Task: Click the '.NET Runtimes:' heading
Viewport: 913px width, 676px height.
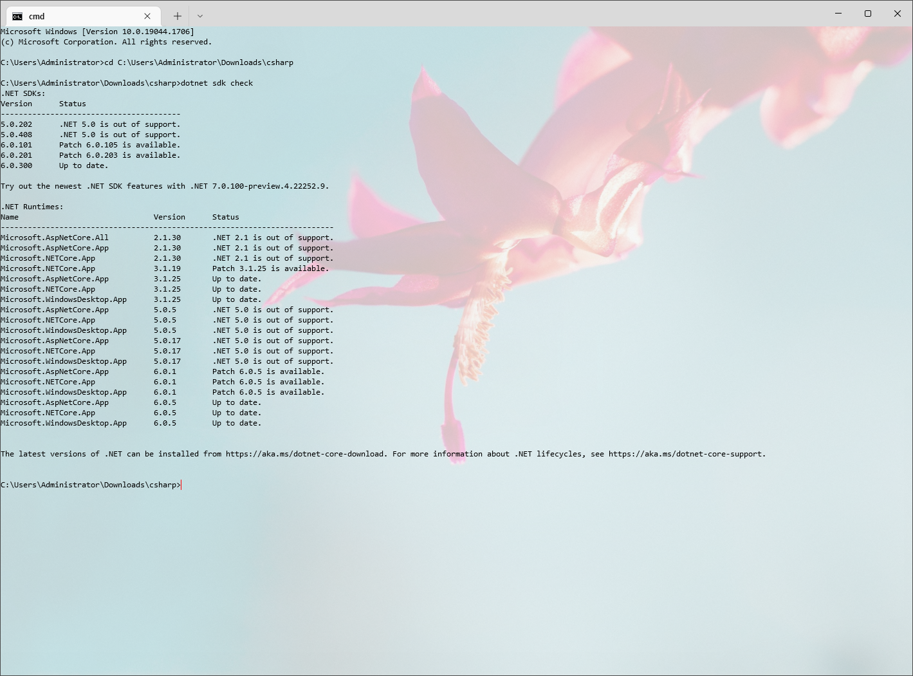Action: coord(32,207)
